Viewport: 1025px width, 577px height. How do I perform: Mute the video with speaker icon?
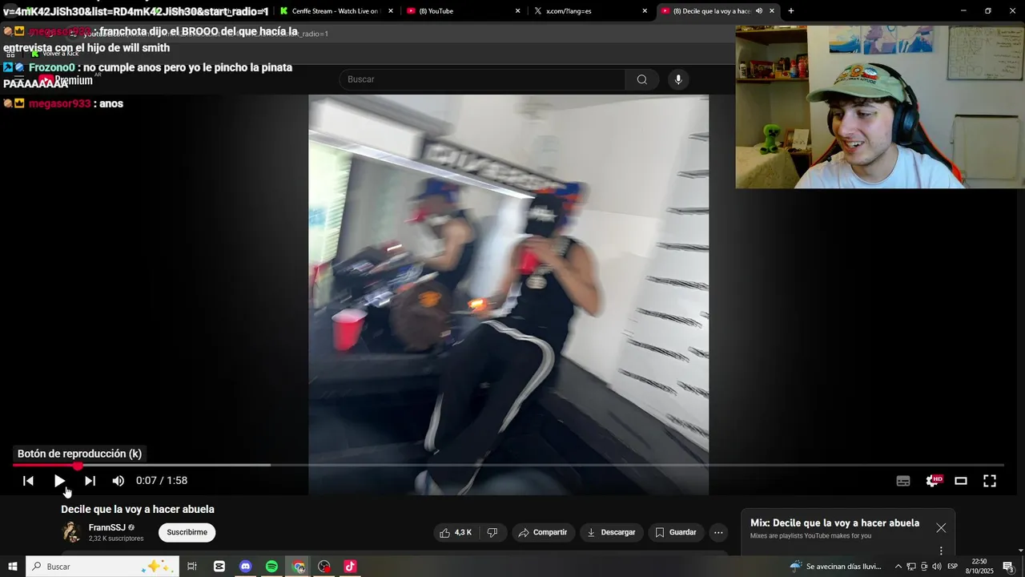click(119, 481)
